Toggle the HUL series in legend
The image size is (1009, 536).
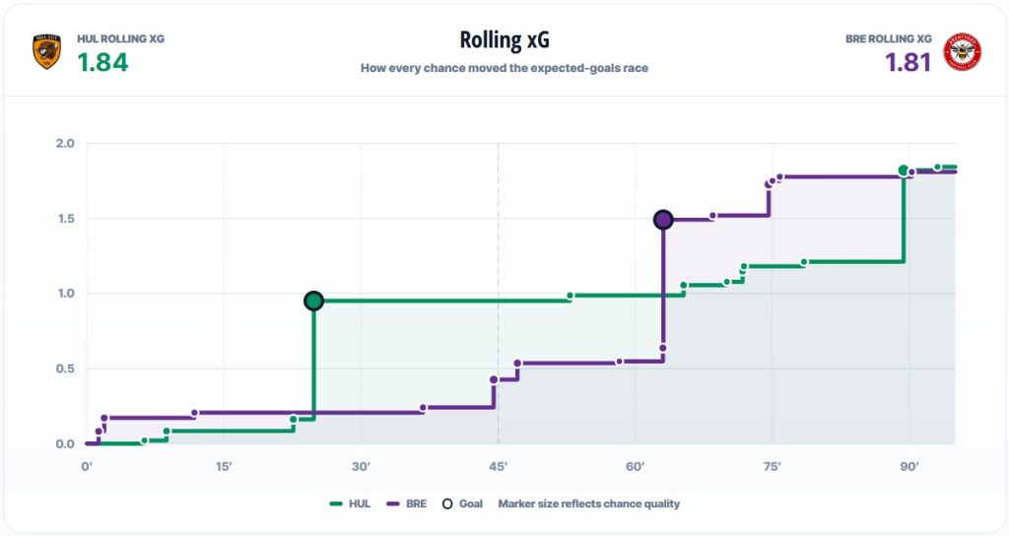(350, 503)
